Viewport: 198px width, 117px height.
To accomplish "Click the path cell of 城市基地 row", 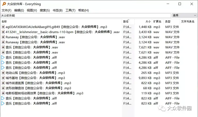I will [127, 78].
